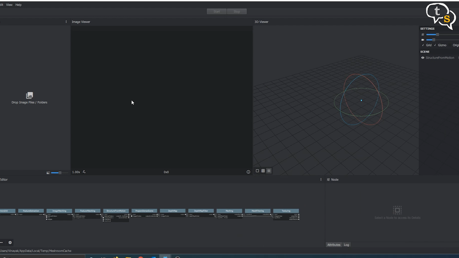This screenshot has width=459, height=258.
Task: Click the red circular app icon in taskbar
Action: tap(141, 257)
